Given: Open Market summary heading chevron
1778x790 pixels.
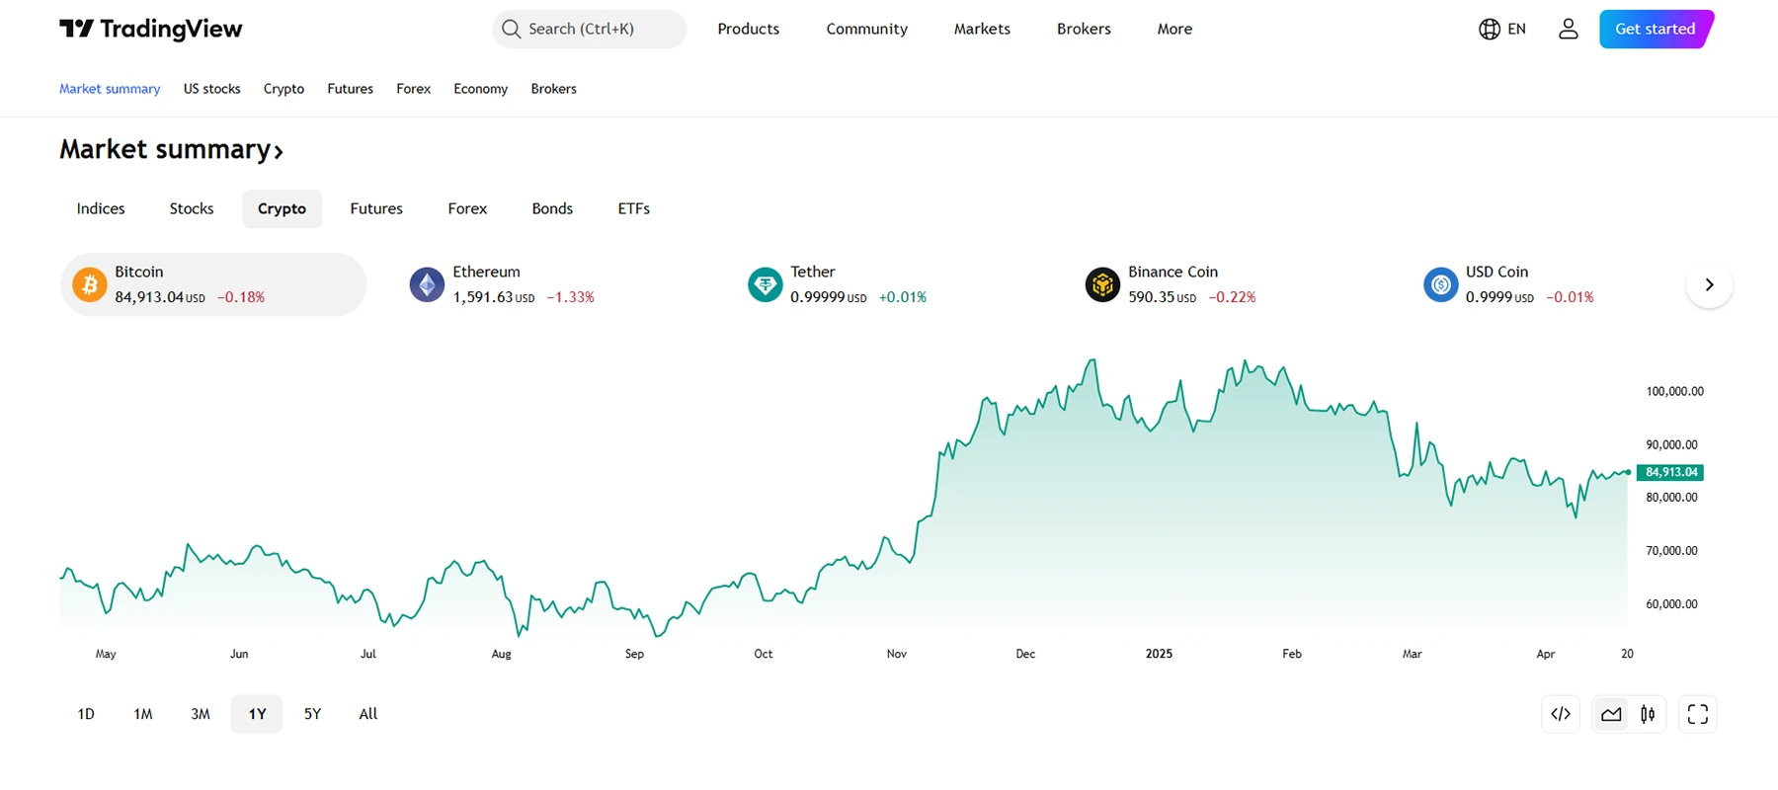Looking at the screenshot, I should (279, 152).
